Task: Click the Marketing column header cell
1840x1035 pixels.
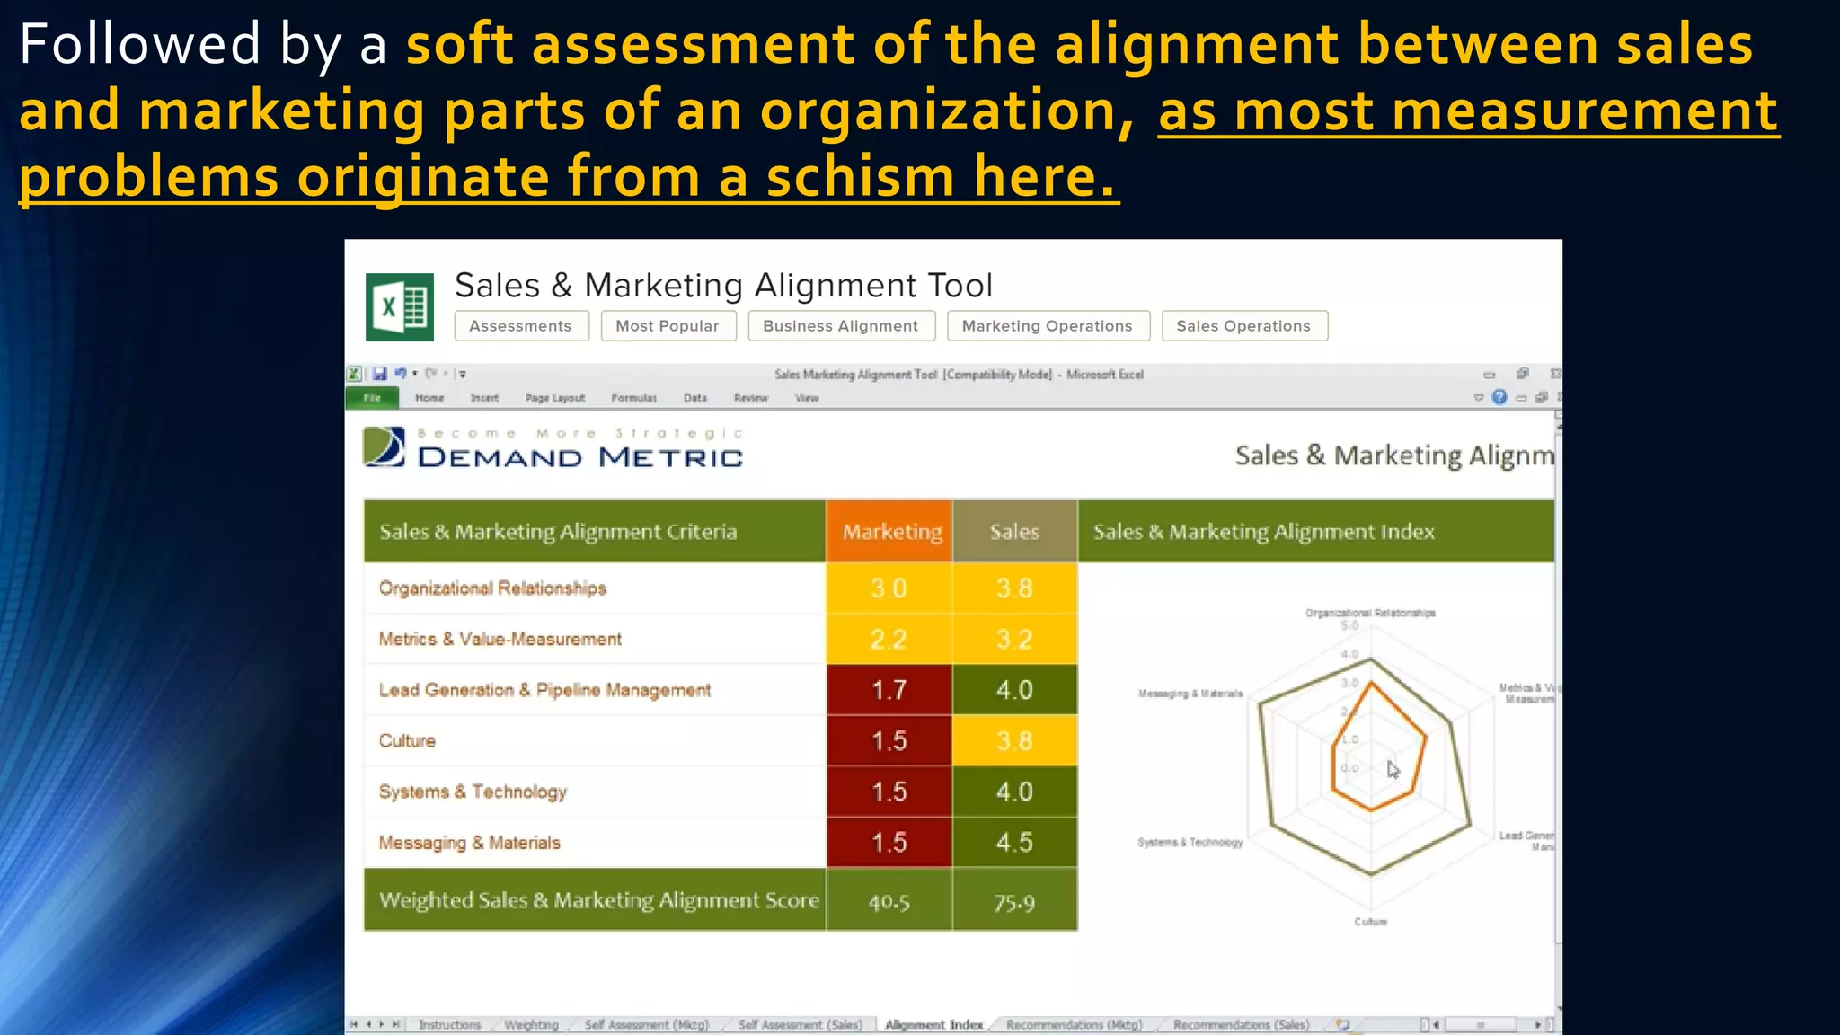Action: pos(889,531)
